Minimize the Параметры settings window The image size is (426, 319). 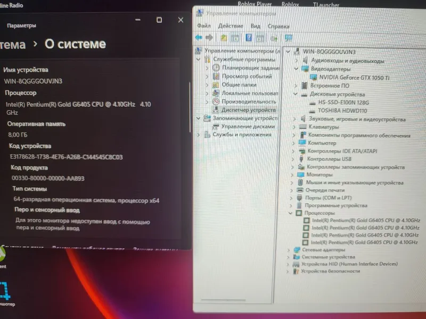pyautogui.click(x=138, y=20)
